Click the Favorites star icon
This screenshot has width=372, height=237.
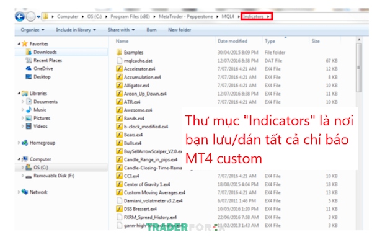(25, 43)
